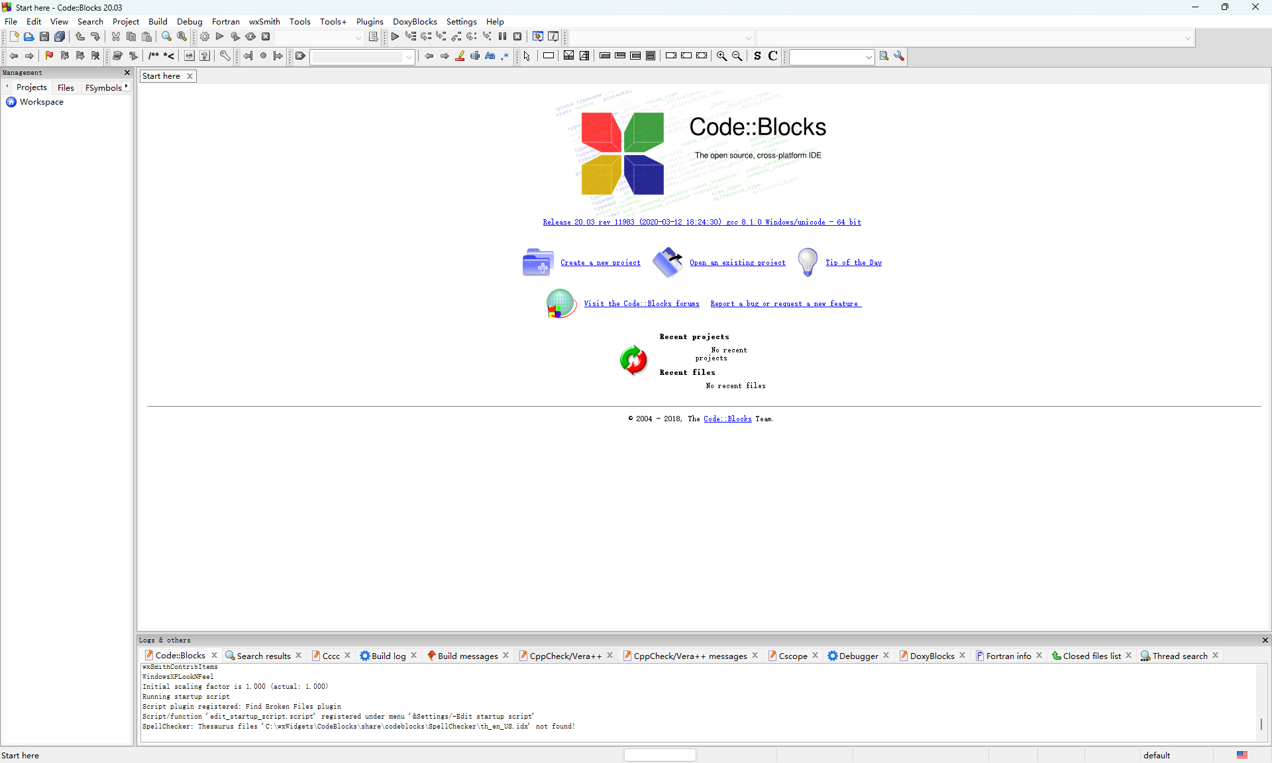
Task: Click the bold C toolbar icon
Action: 772,56
